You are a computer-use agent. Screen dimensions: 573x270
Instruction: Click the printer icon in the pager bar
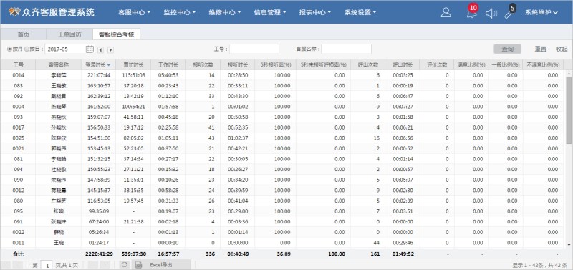coord(138,265)
